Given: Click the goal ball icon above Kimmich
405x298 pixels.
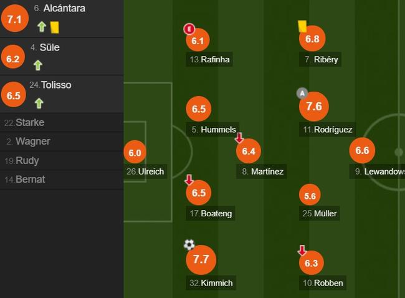Looking at the screenshot, I should tap(189, 245).
